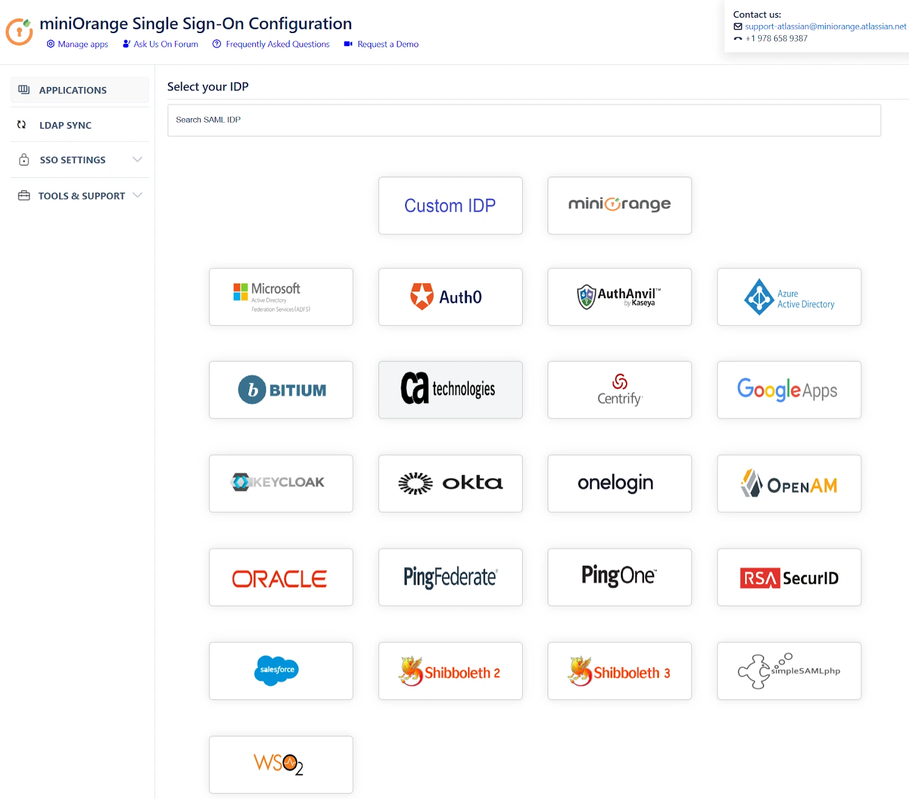The height and width of the screenshot is (799, 909).
Task: Expand Tools & Support chevron
Action: pyautogui.click(x=137, y=195)
